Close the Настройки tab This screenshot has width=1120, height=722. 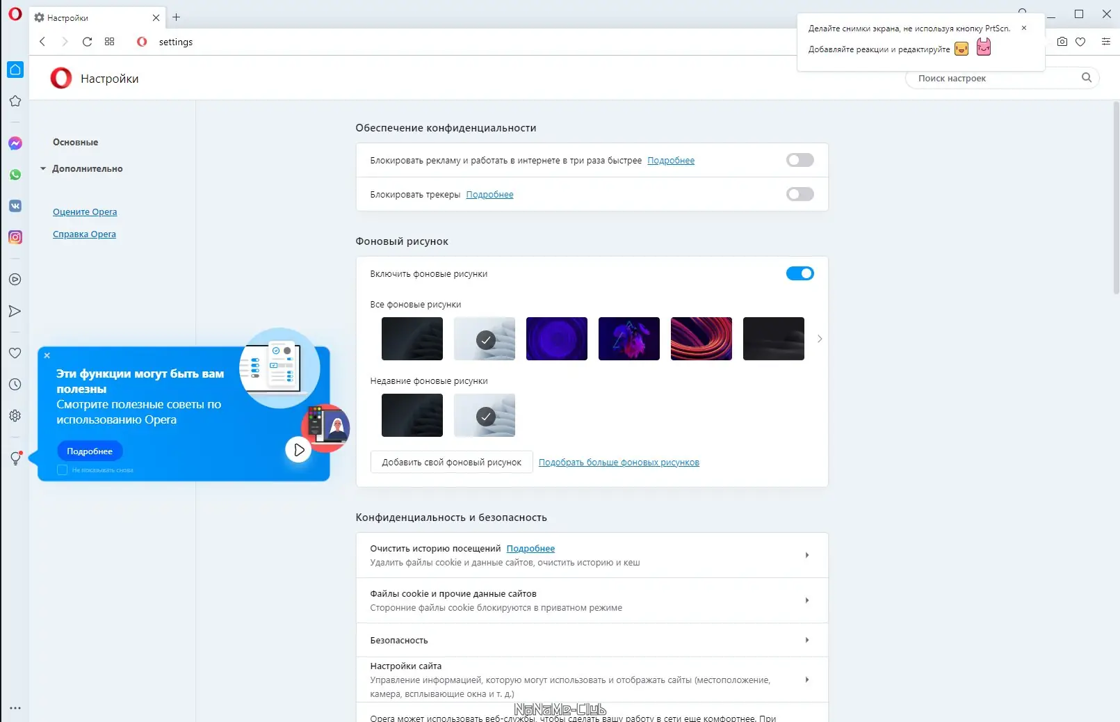coord(156,17)
